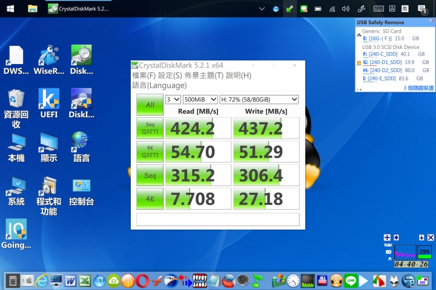Viewport: 436px width, 290px height.
Task: Open the test count dropdown showing 3
Action: [173, 99]
